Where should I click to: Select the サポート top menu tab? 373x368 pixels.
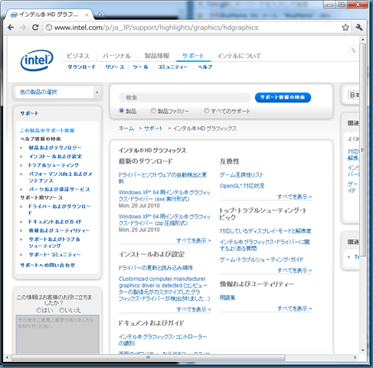[193, 56]
